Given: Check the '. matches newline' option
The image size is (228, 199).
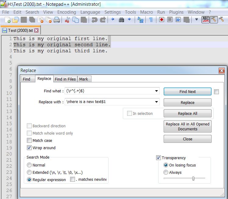Looking at the screenshot, I should tap(73, 179).
